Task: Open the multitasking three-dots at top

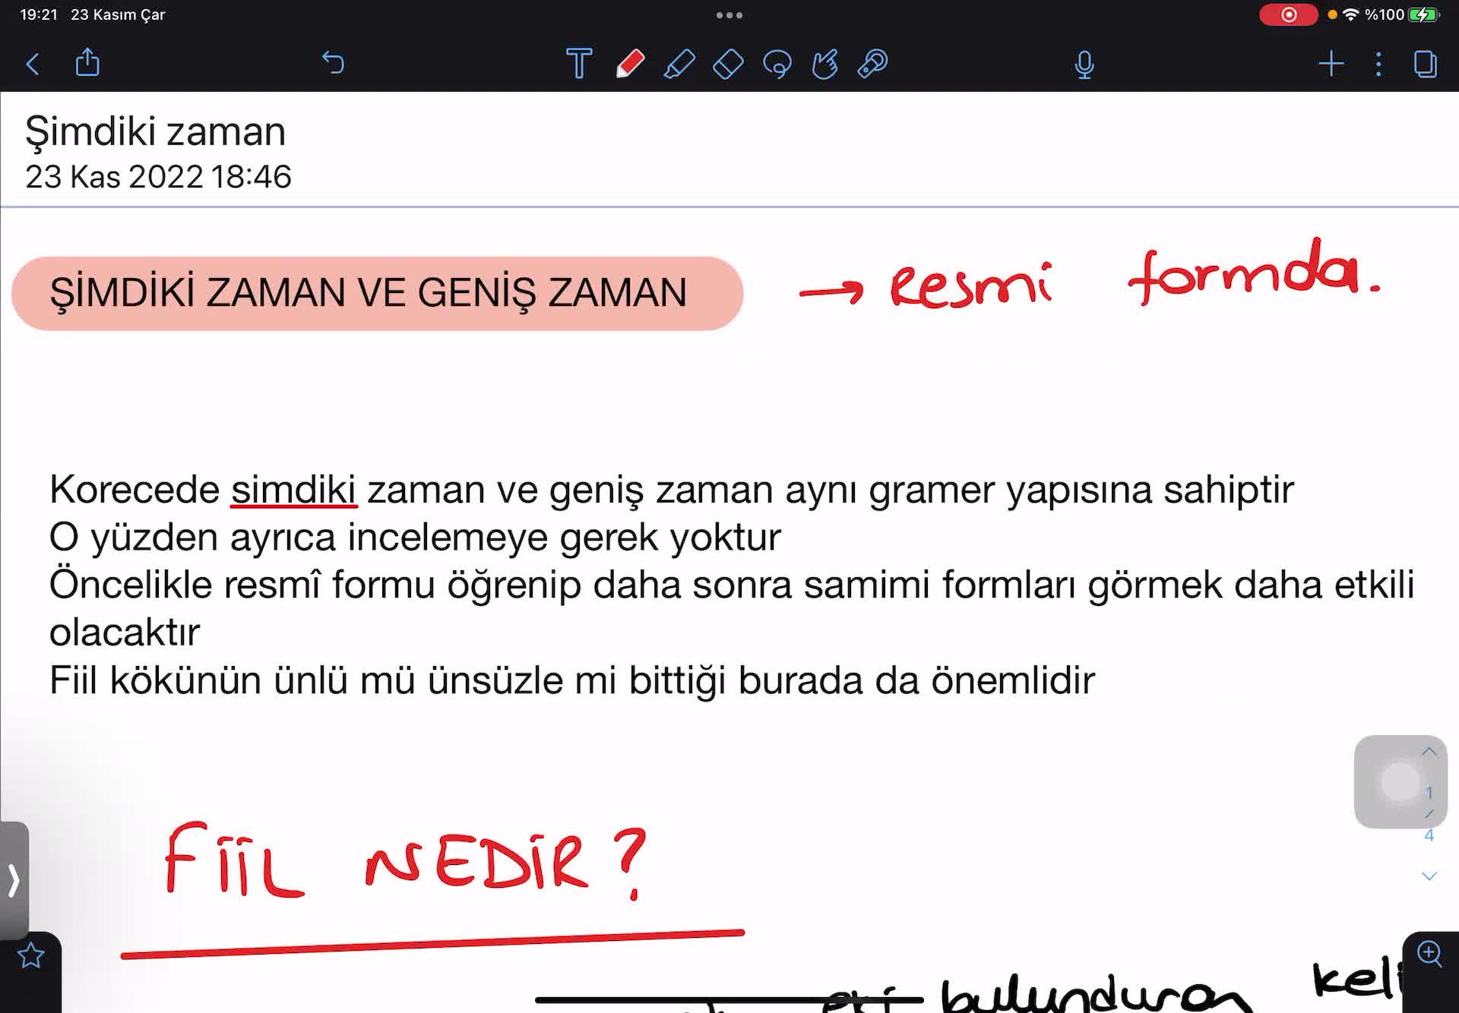Action: tap(729, 14)
